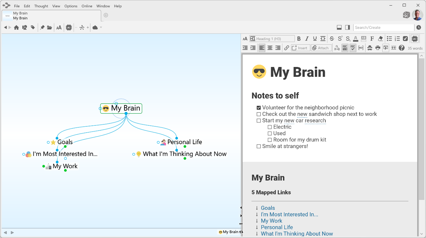Expand the cloud sync dropdown arrow
This screenshot has width=426, height=238.
[101, 28]
